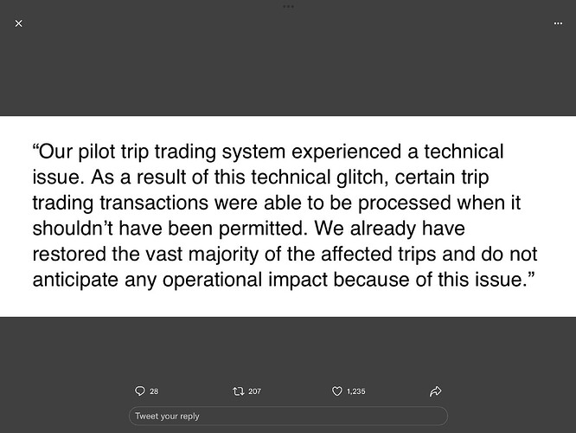Click the 1,235 likes count

[x=356, y=391]
